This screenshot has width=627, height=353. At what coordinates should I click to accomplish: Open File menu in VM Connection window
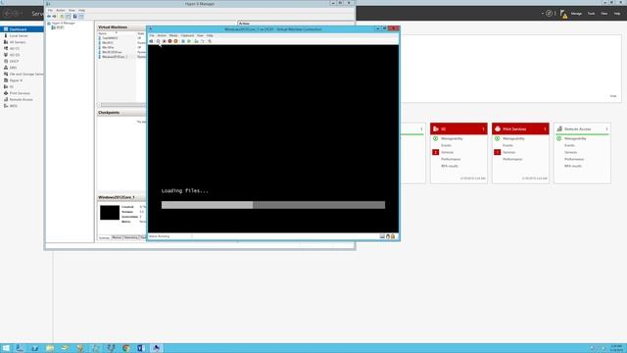coord(152,35)
